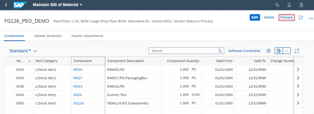The width and height of the screenshot is (314, 114).
Task: Export table to spreadsheet icon
Action: (x=279, y=51)
